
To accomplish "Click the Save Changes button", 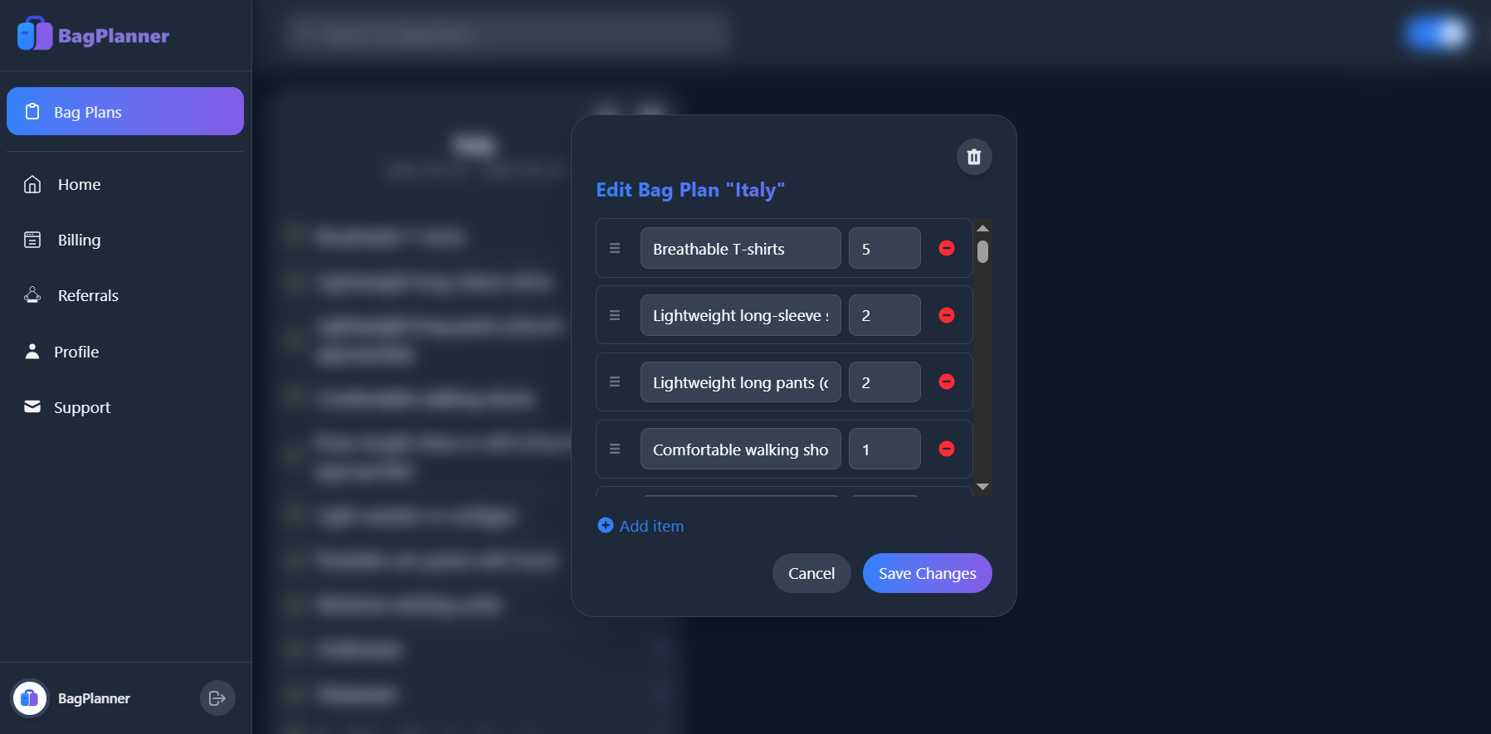I will [x=927, y=573].
